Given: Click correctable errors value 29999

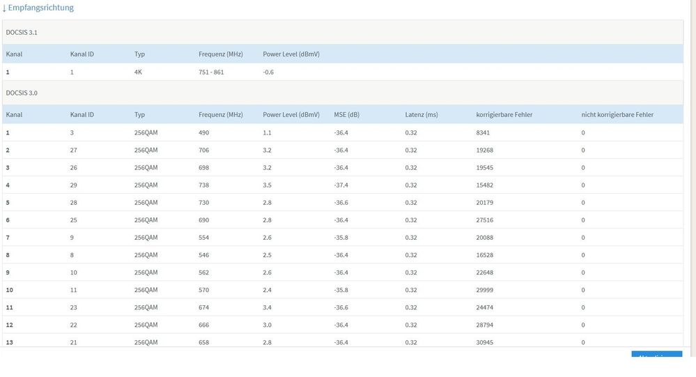Looking at the screenshot, I should [x=485, y=290].
